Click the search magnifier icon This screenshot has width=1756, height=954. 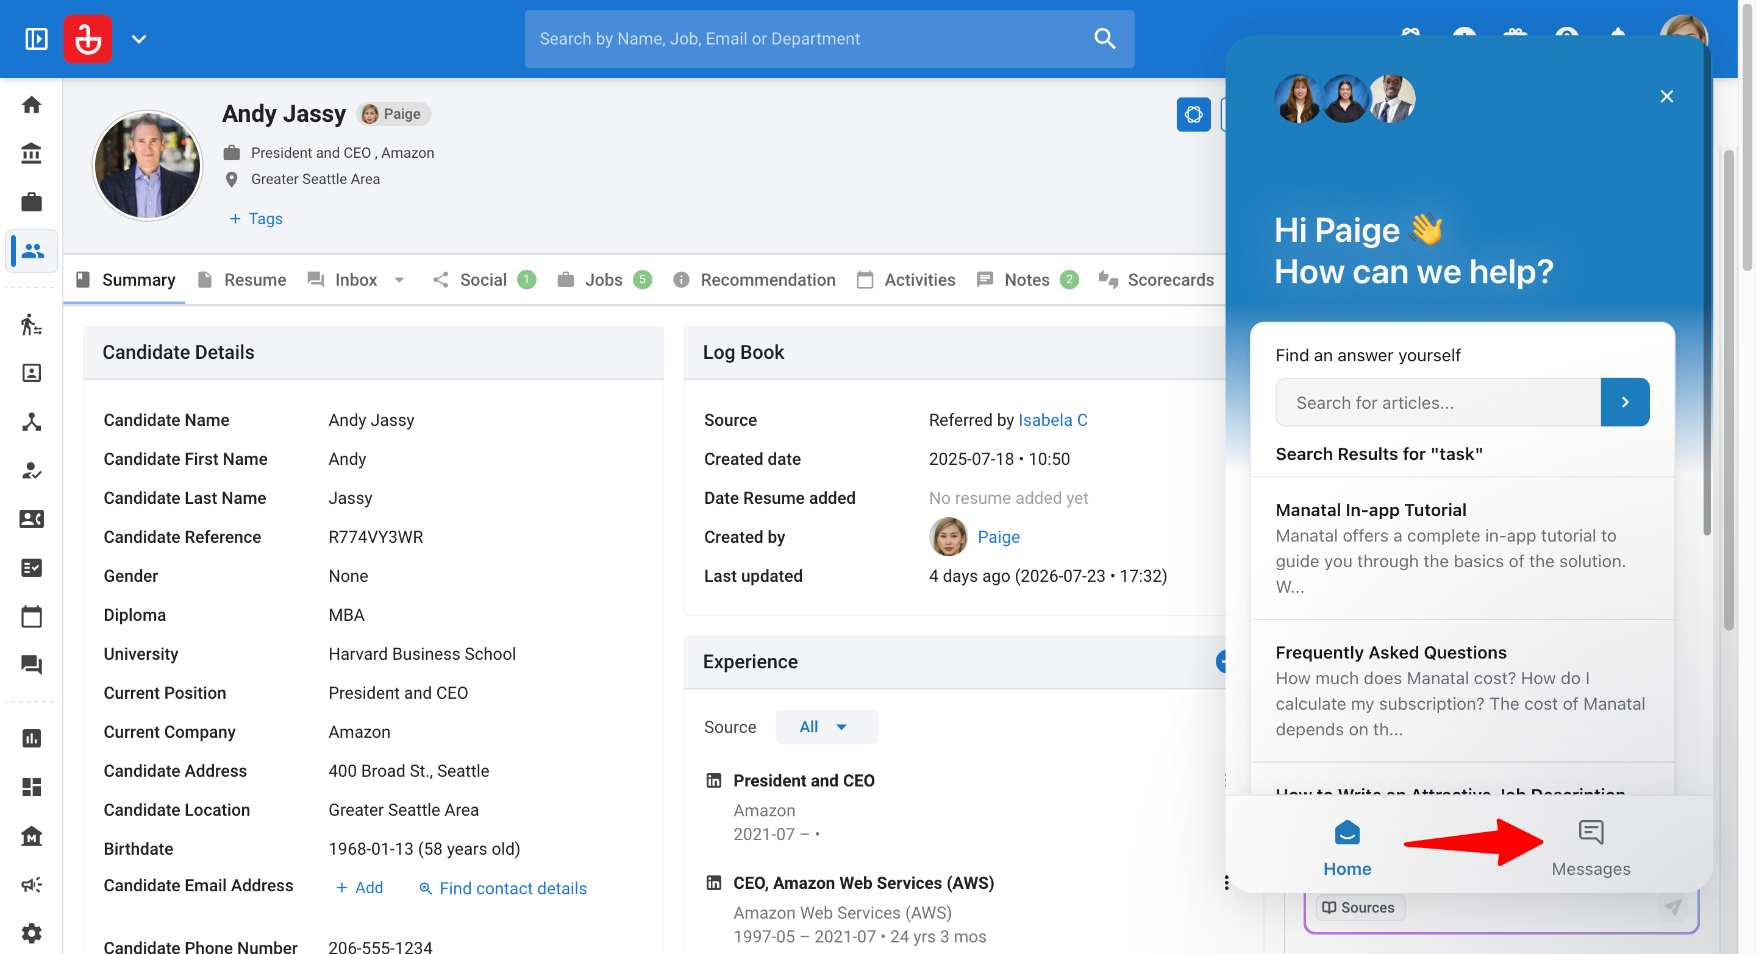click(1104, 39)
